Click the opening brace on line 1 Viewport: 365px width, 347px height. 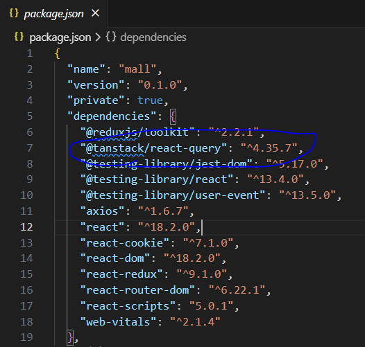[58, 54]
